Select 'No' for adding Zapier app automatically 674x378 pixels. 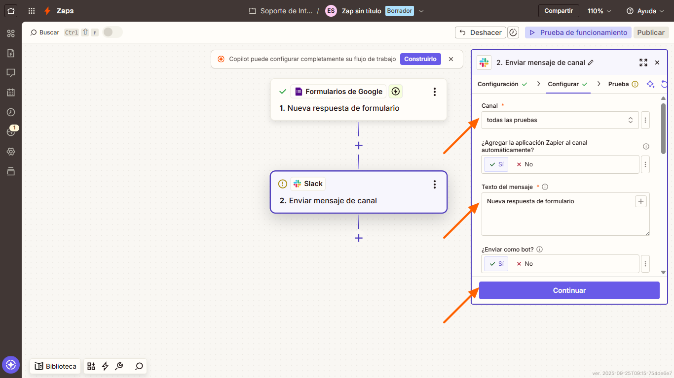(524, 164)
